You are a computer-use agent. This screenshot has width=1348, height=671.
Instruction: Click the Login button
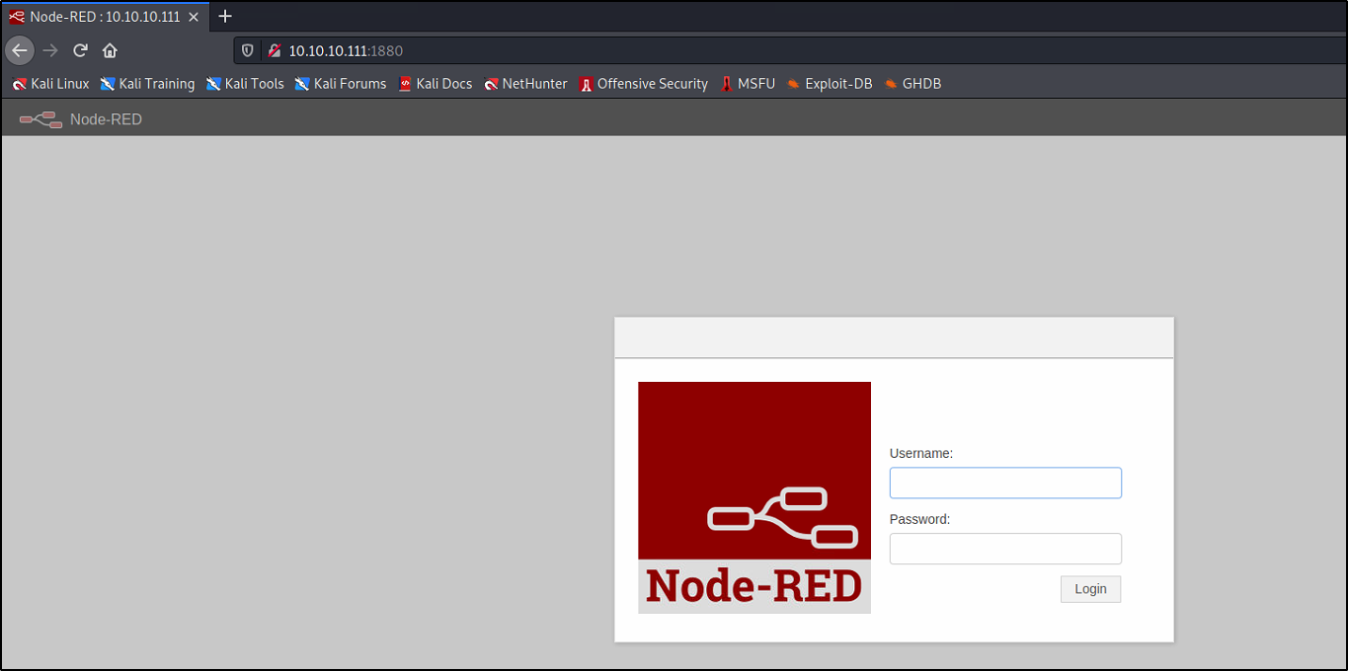pos(1090,589)
